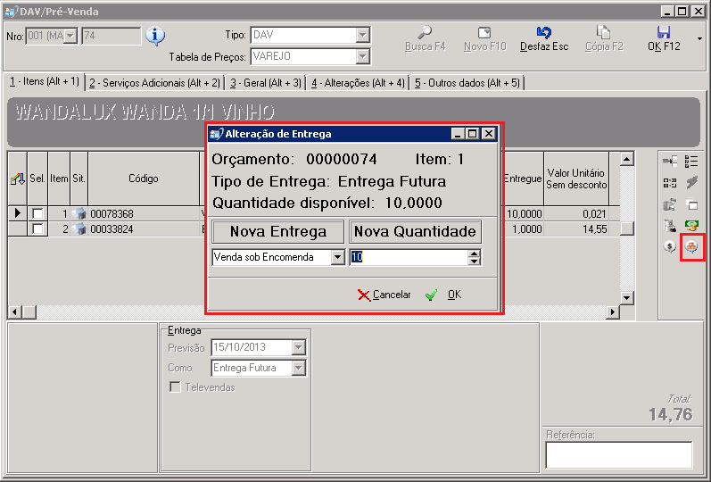711x482 pixels.
Task: Click the Novo F10 toolbar button
Action: [484, 39]
